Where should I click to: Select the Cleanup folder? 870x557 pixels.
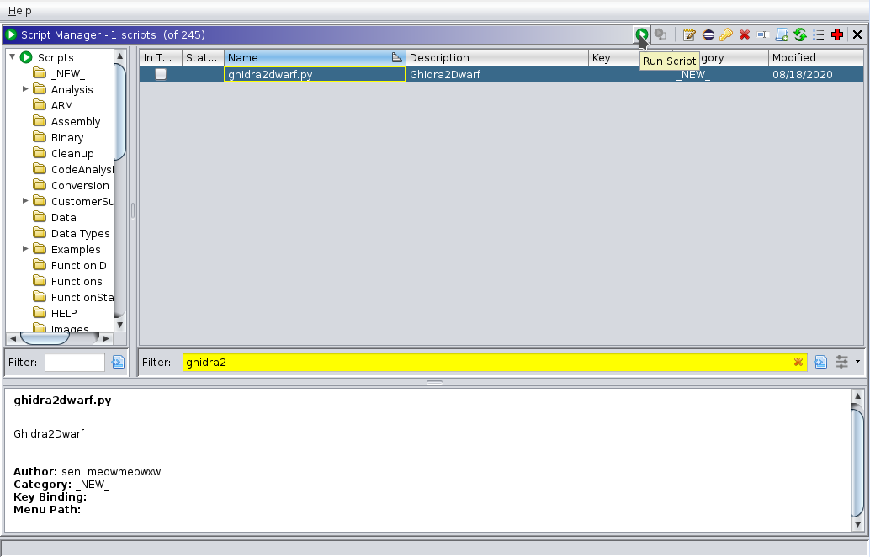pyautogui.click(x=72, y=154)
